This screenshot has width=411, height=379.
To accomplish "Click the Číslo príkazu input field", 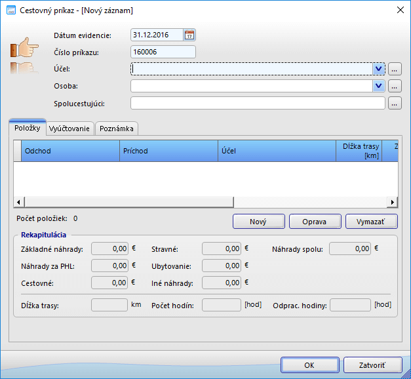I will tap(163, 52).
